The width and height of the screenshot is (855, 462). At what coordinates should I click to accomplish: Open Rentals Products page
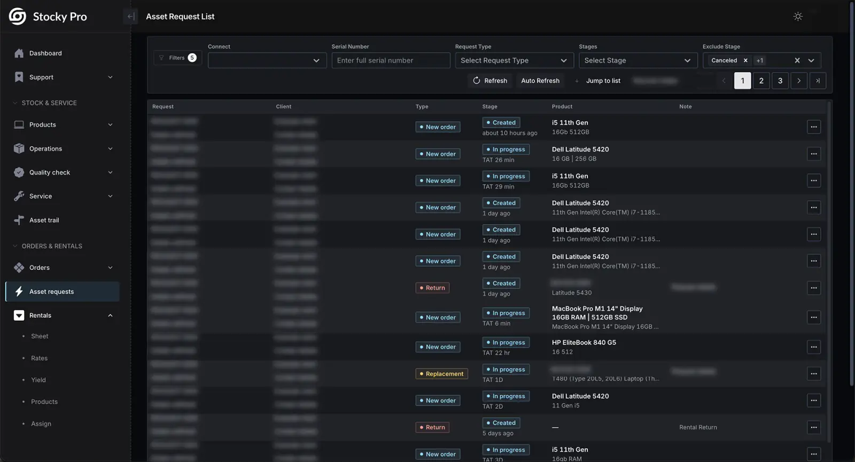pos(44,402)
